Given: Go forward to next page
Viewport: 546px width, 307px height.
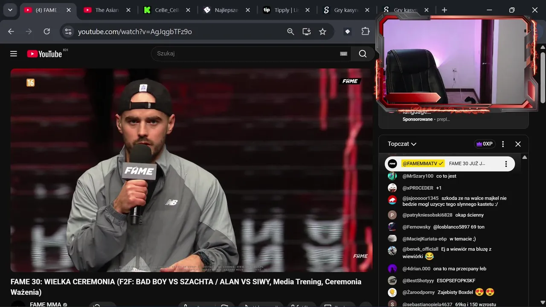Looking at the screenshot, I should point(29,32).
